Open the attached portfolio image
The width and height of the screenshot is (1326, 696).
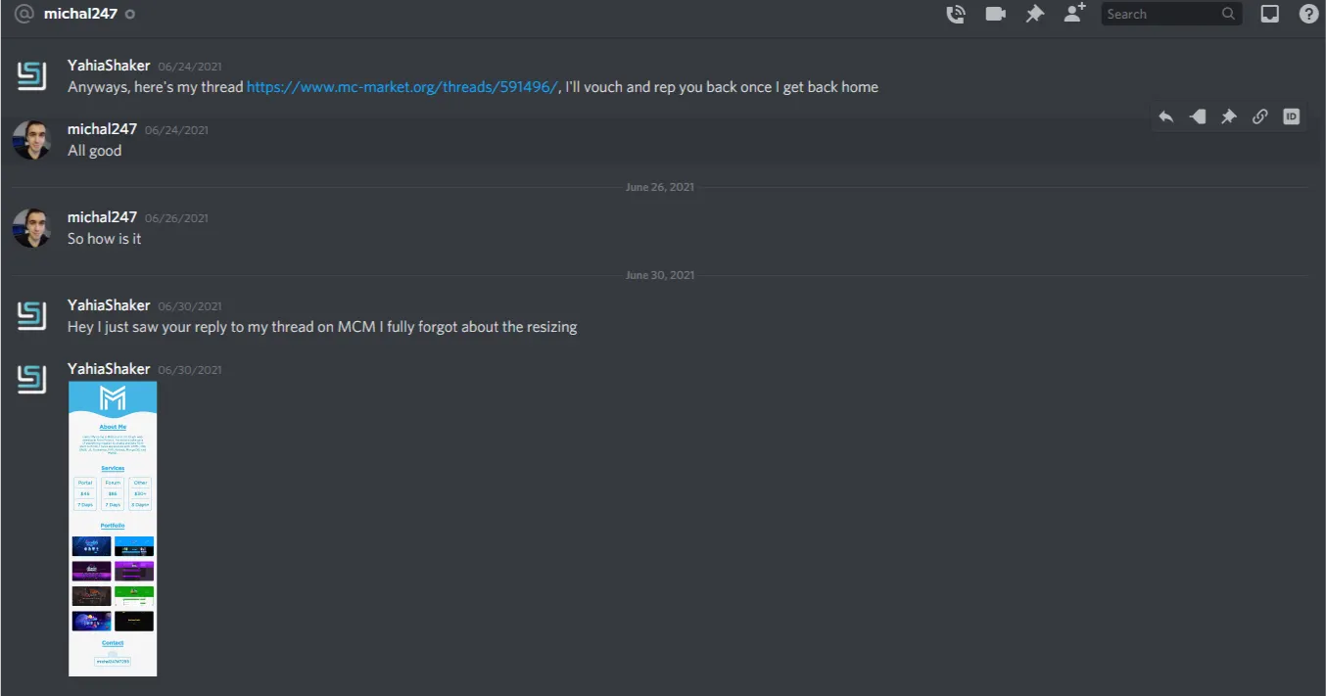point(113,529)
